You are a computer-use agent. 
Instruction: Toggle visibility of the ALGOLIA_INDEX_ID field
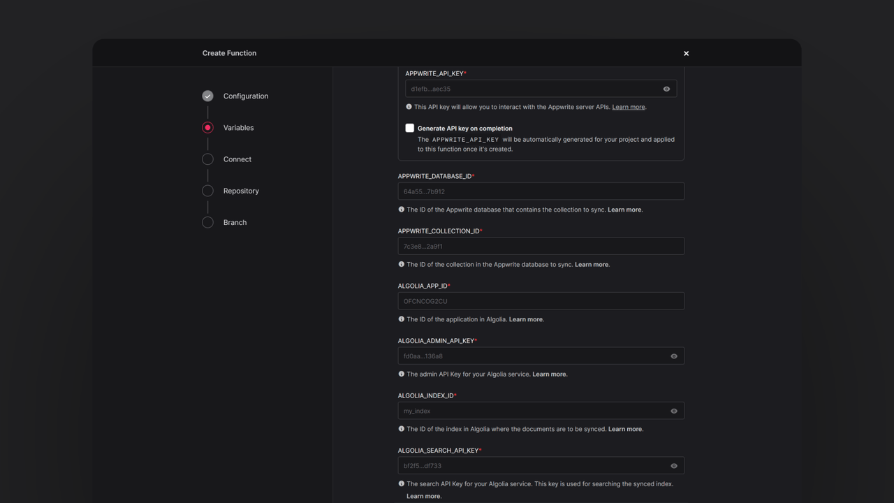(x=674, y=411)
